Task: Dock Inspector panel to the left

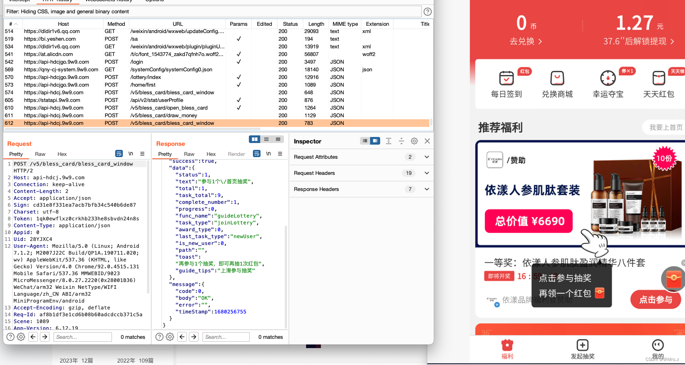Action: (365, 141)
